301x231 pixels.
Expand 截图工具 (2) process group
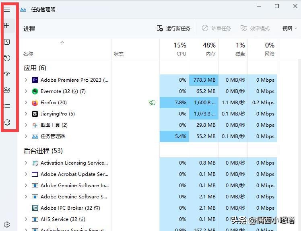[26, 125]
